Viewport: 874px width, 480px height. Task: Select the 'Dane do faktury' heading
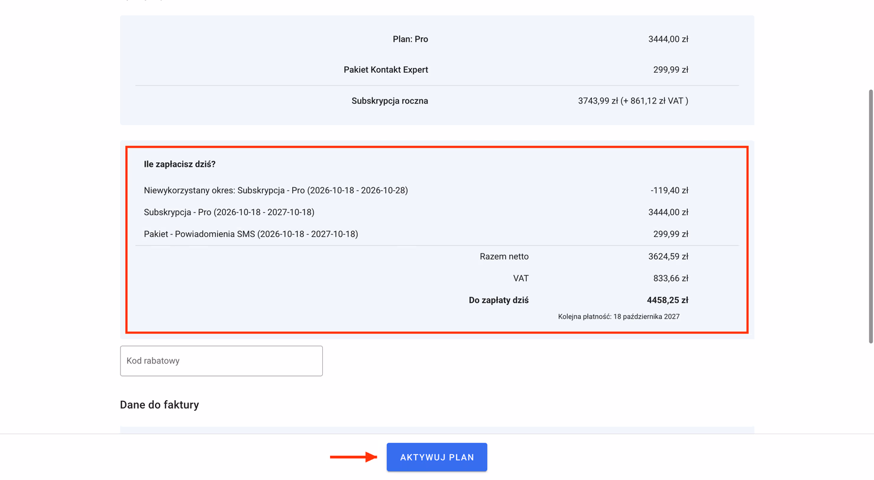pyautogui.click(x=160, y=405)
